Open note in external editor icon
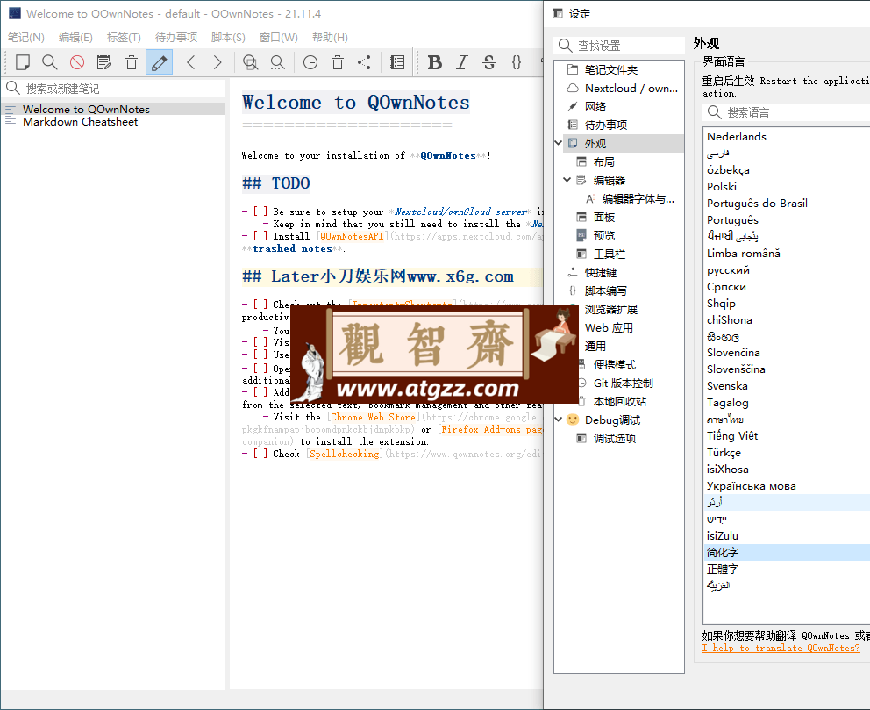This screenshot has width=870, height=710. [103, 62]
